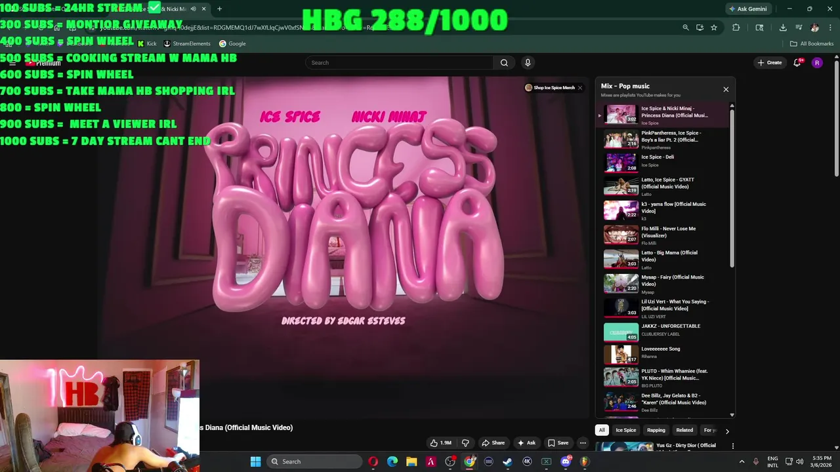Open options for Yus Gz - Dirty Dior video
The image size is (840, 472).
pos(733,446)
